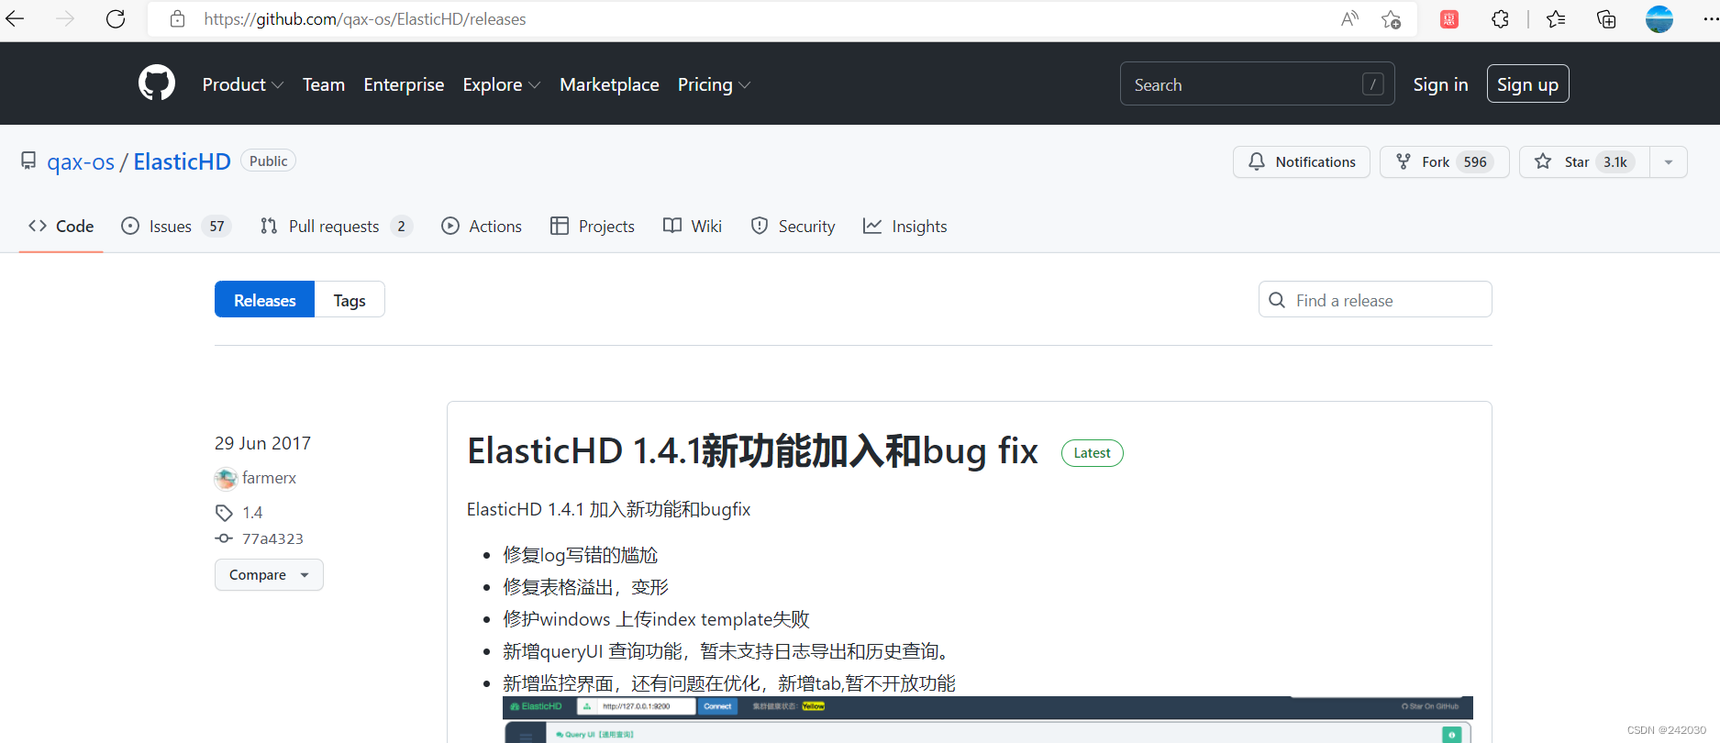Open the ElasticHD screenshot image in release notes
The image size is (1720, 743).
point(988,719)
